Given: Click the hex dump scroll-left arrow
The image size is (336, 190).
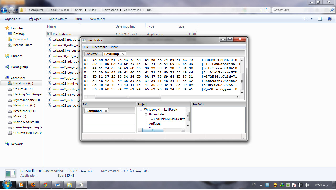Looking at the screenshot, I should coord(86,97).
